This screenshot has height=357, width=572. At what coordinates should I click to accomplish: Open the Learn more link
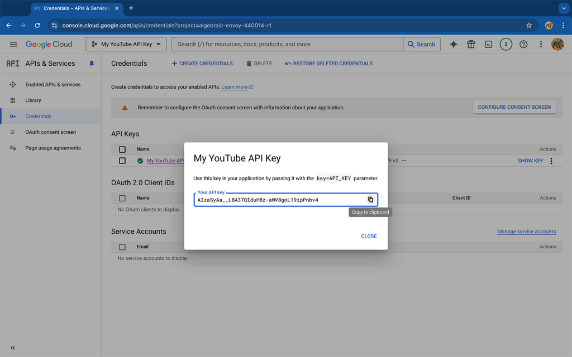(237, 87)
